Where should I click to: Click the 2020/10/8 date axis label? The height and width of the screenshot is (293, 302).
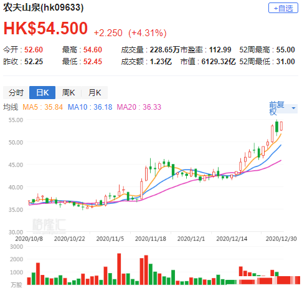tap(29, 239)
